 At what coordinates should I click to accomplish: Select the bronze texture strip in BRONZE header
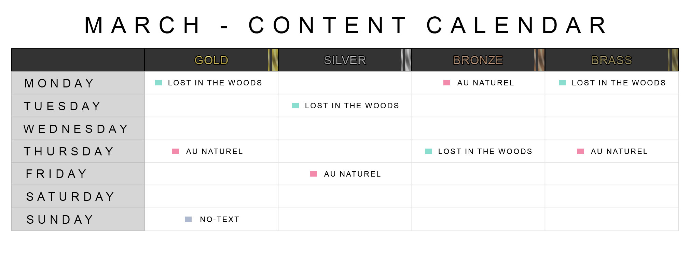point(539,60)
